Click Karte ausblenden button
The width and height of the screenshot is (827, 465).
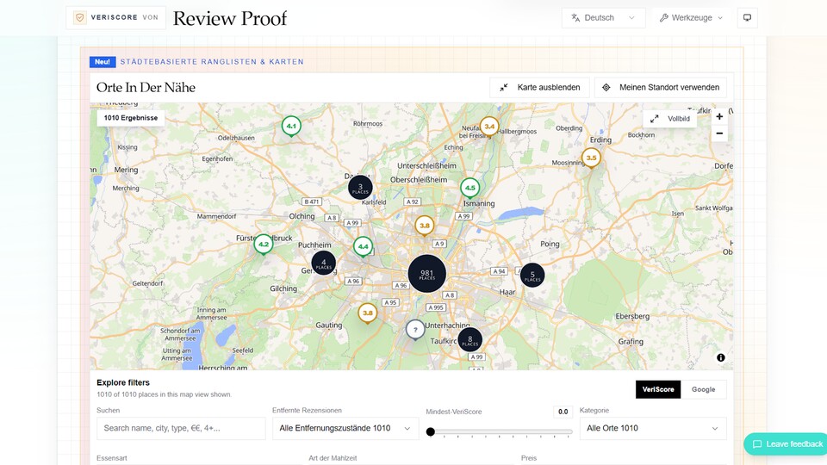(x=539, y=88)
